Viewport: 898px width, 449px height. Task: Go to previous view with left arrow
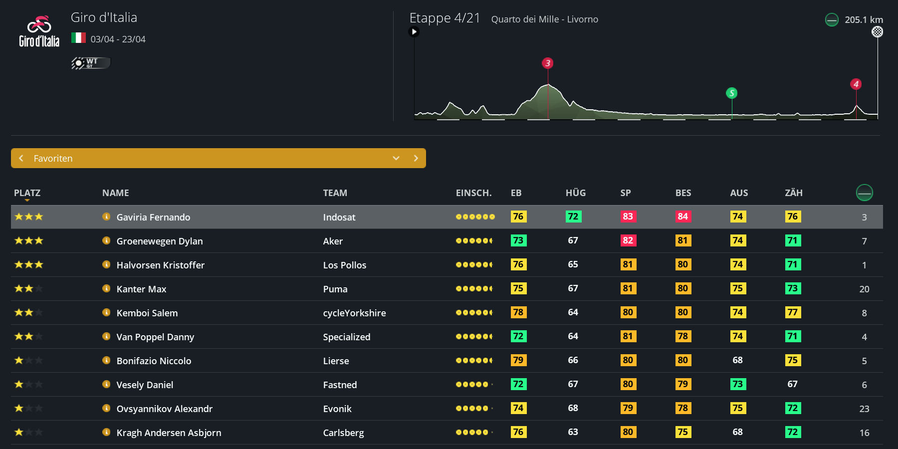coord(21,158)
